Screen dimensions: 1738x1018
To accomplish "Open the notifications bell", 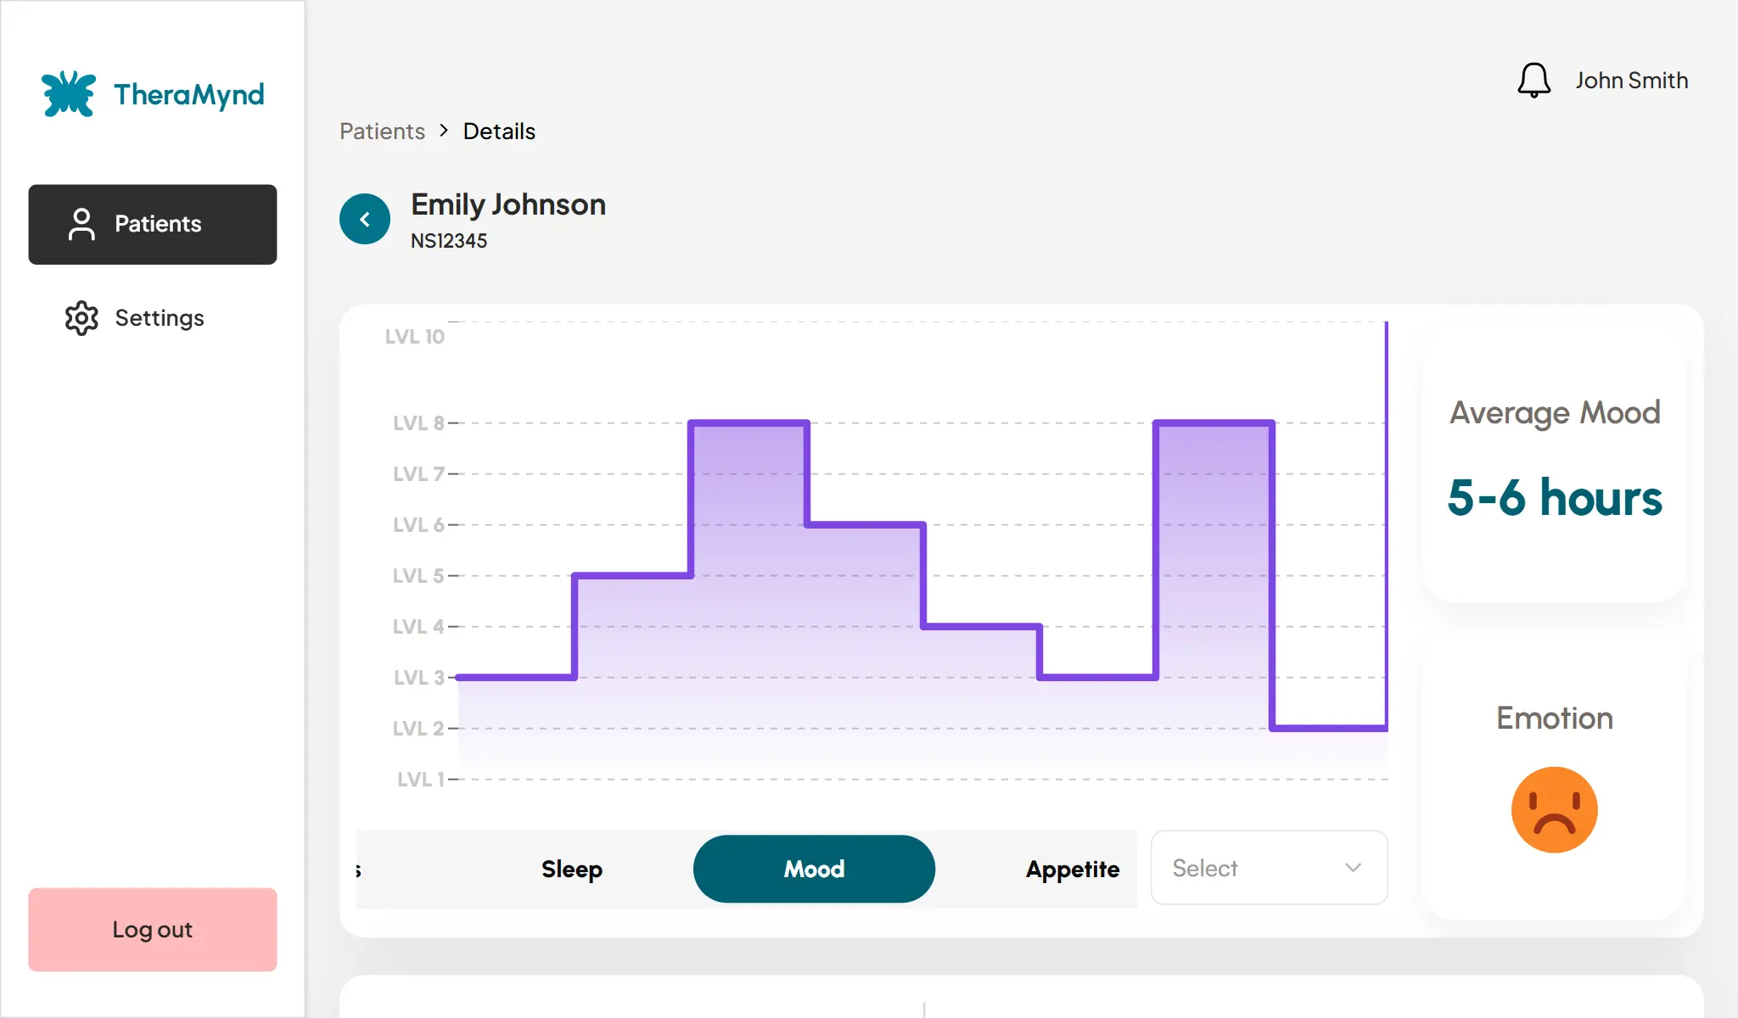I will (1533, 81).
